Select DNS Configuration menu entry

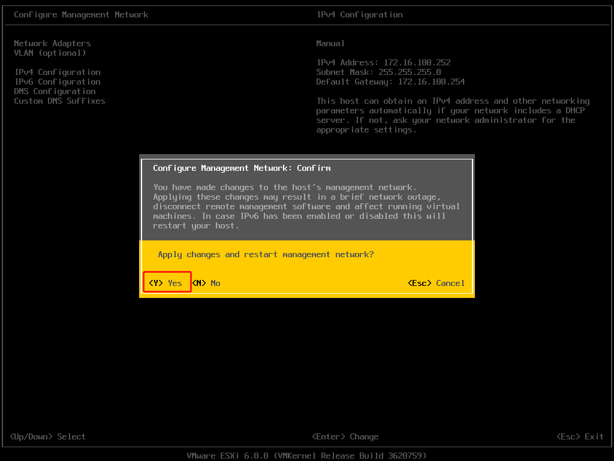(55, 91)
